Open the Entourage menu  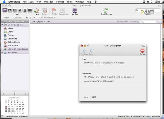(14, 2)
